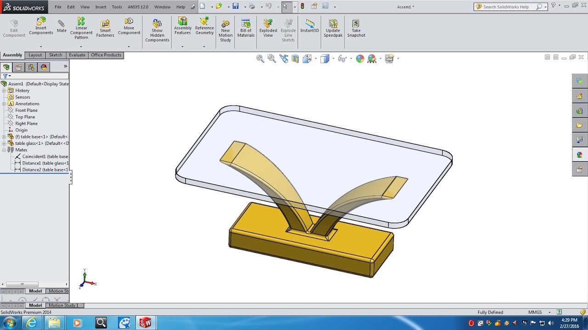588x330 pixels.
Task: Open the Reference Geometry tool
Action: tap(204, 27)
